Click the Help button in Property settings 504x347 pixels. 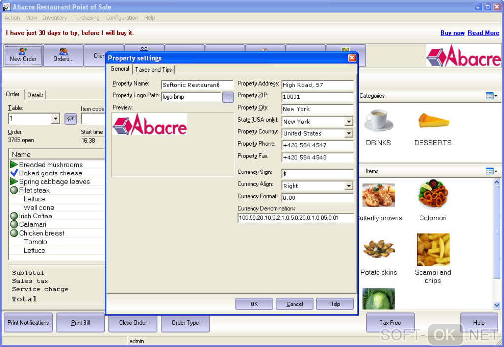point(335,304)
